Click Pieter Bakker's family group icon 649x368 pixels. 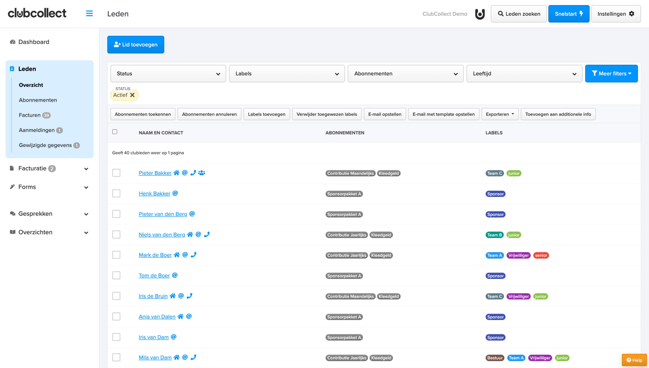click(x=202, y=173)
